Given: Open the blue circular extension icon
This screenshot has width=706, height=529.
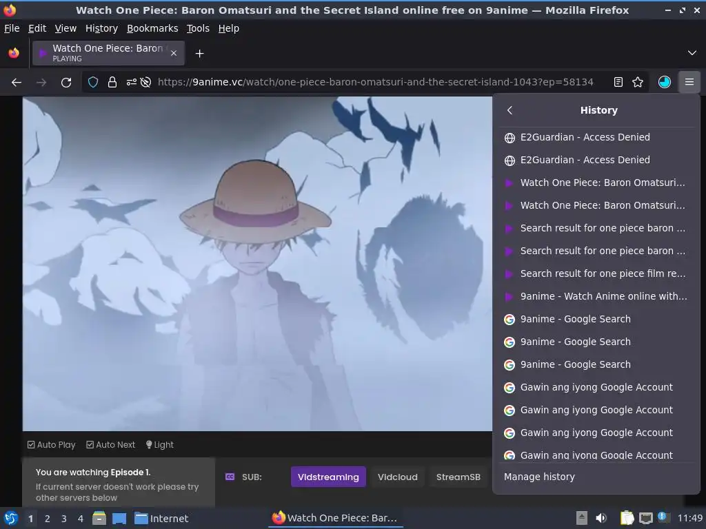Looking at the screenshot, I should point(665,83).
